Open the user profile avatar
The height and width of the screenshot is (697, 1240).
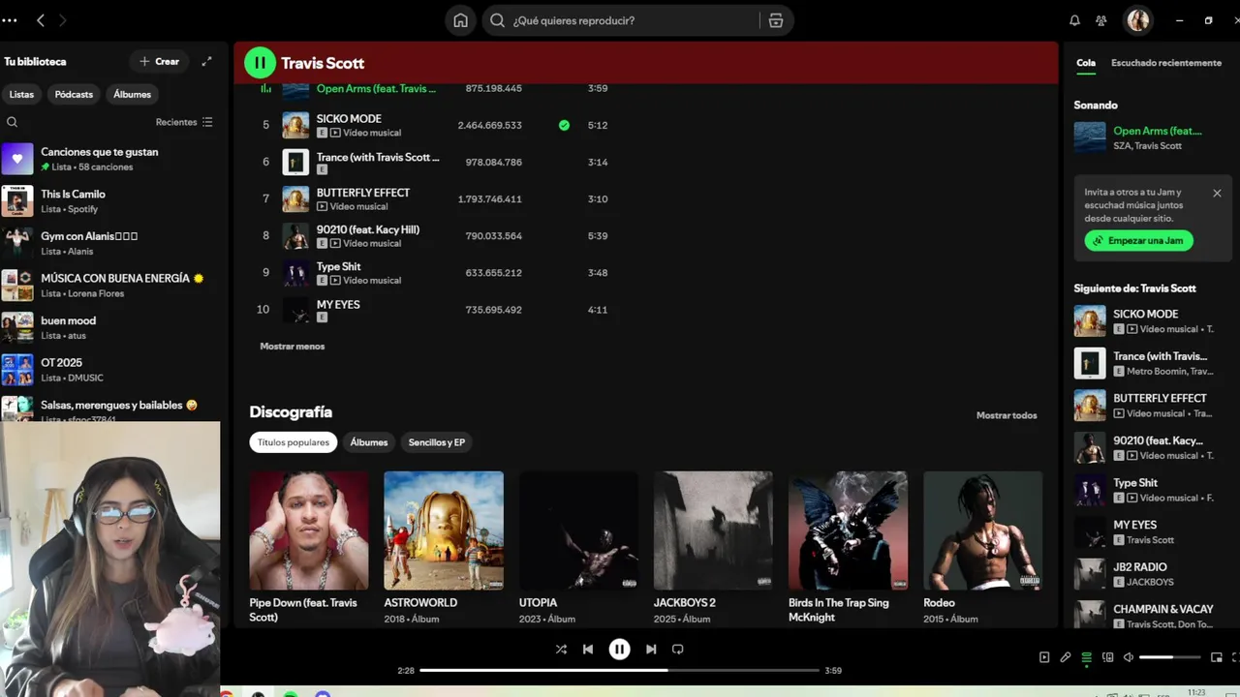1138,20
